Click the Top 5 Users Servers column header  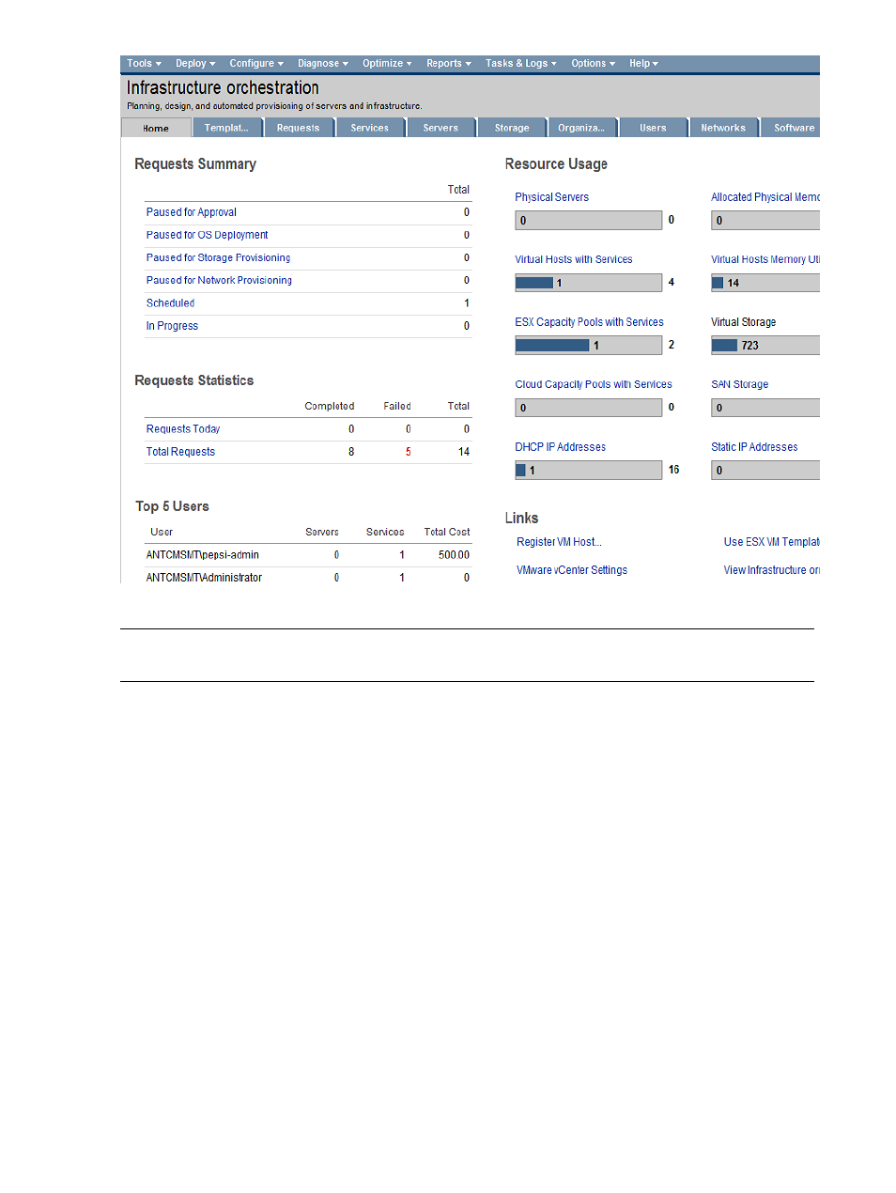pos(322,533)
